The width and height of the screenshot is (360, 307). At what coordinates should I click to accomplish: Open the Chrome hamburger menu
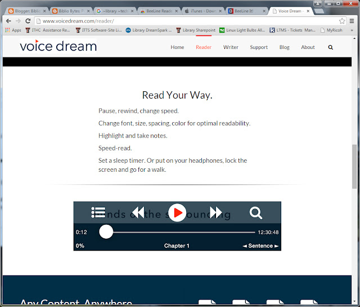(x=352, y=21)
